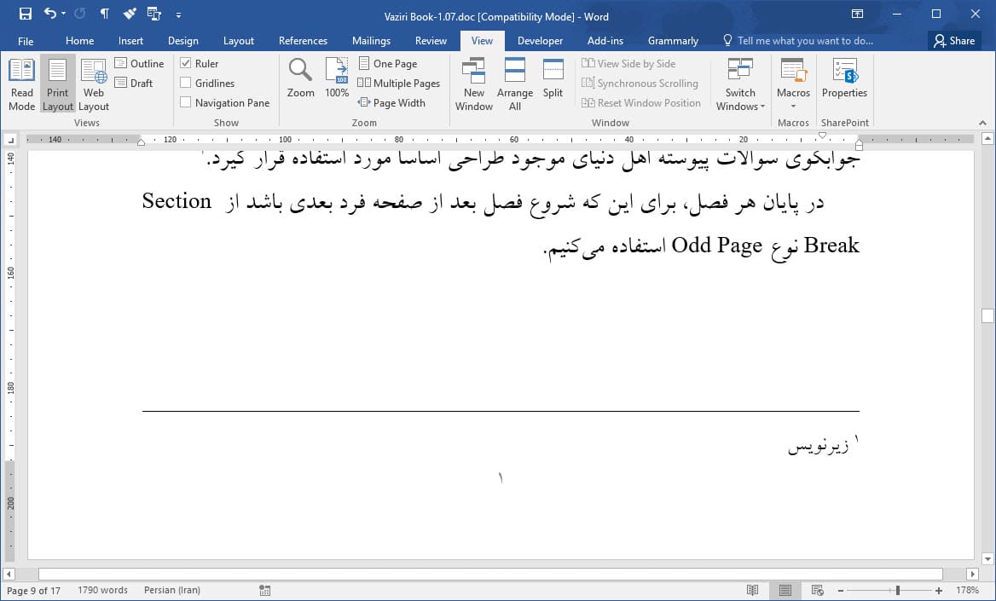Open a New Window of the document

[x=473, y=83]
